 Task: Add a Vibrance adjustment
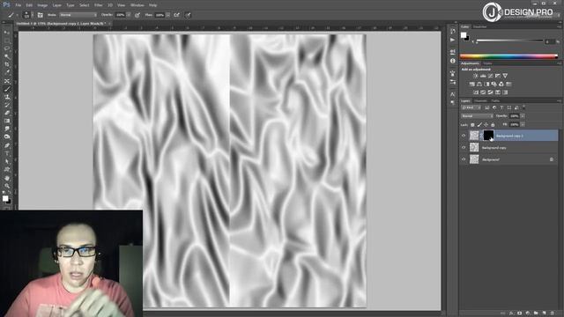[x=505, y=76]
